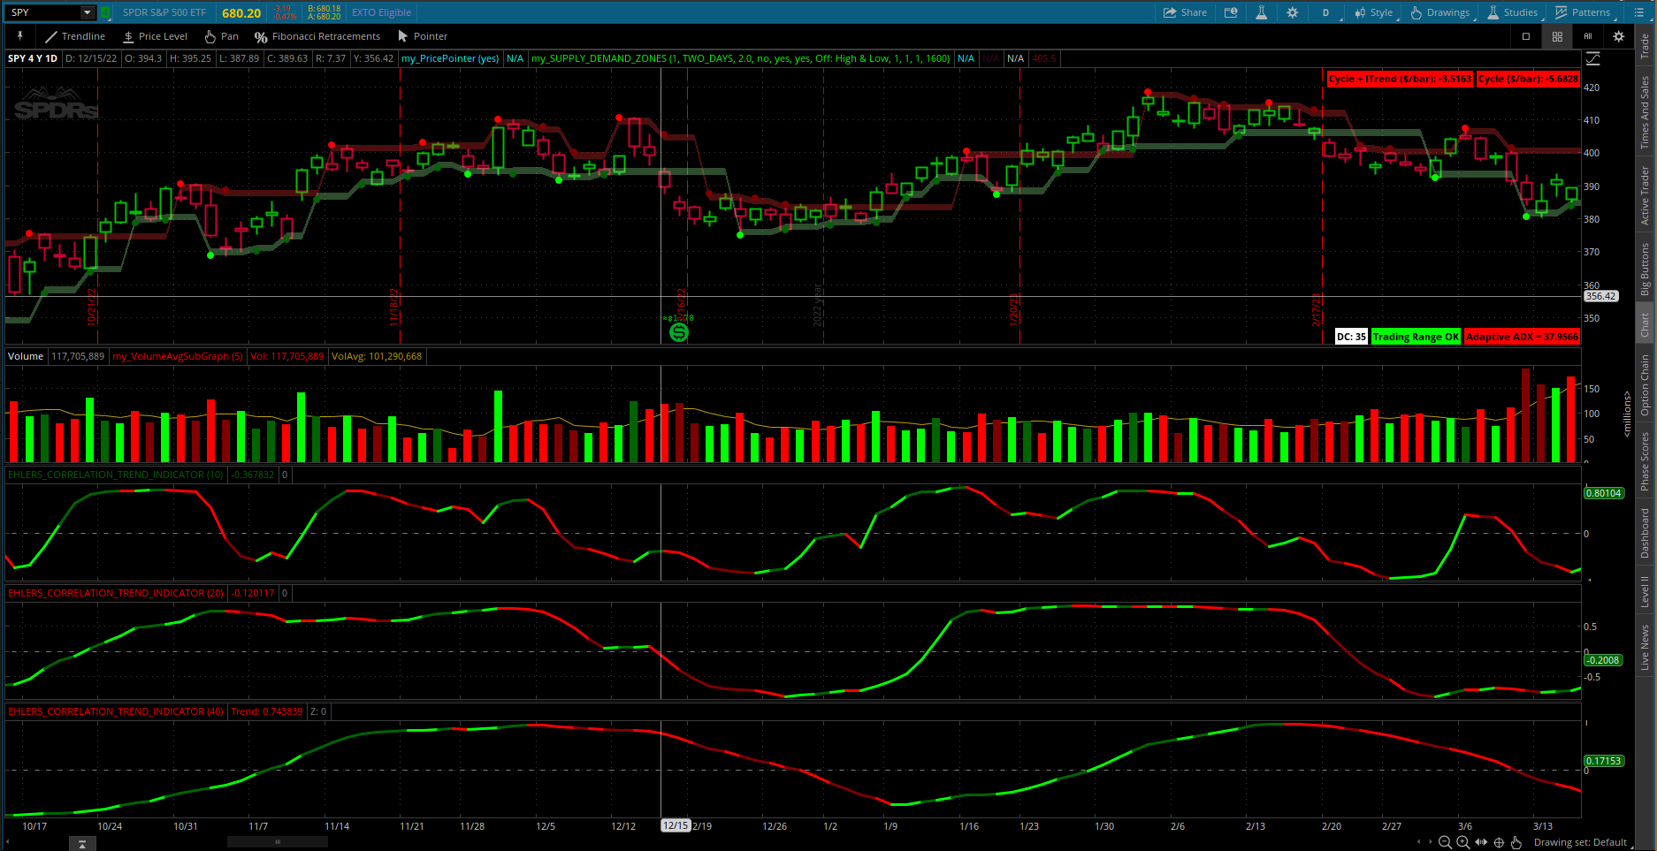Click the horizontal time axis scrollbar
Viewport: 1657px width, 851px height.
point(277,842)
